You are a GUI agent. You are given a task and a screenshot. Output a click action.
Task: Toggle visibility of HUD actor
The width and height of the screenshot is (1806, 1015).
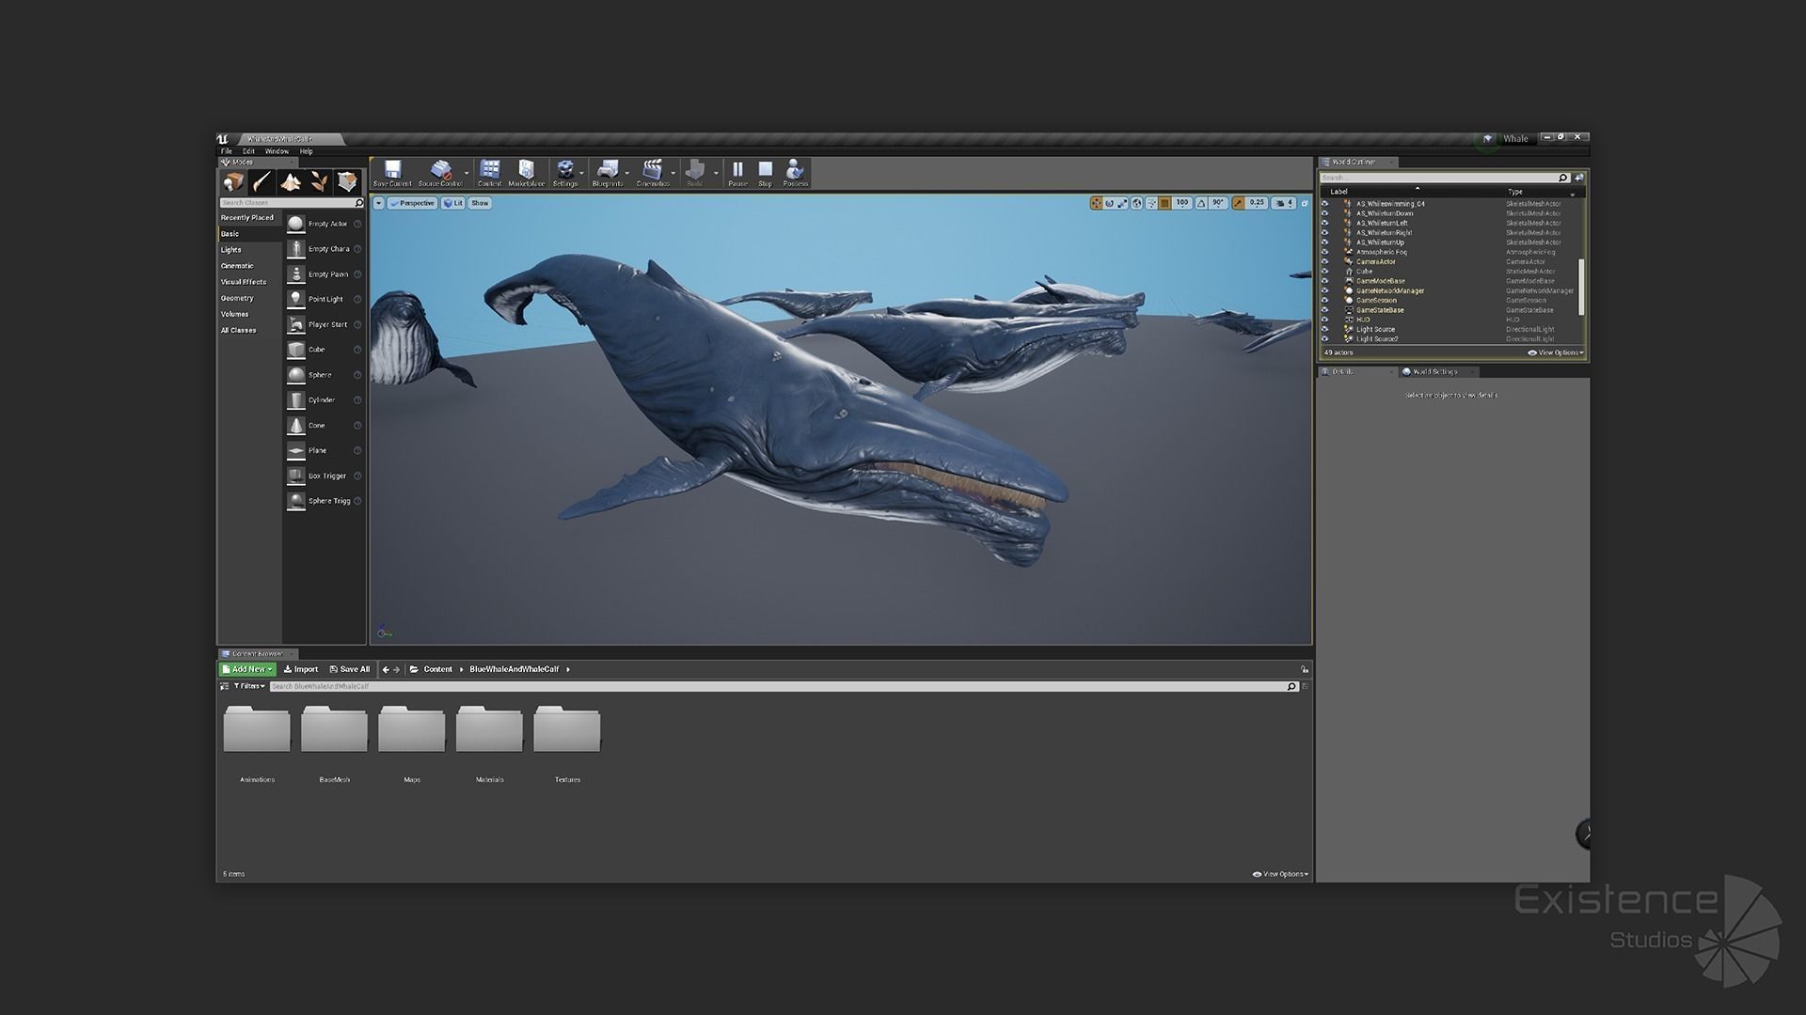(x=1325, y=320)
